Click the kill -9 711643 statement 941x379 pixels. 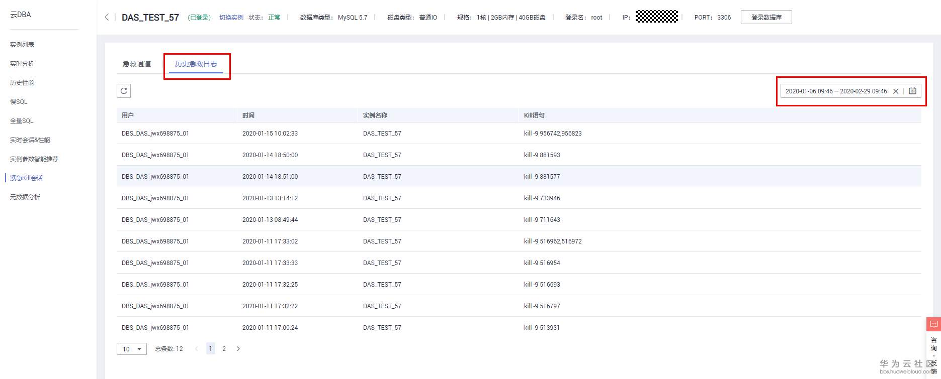(542, 220)
